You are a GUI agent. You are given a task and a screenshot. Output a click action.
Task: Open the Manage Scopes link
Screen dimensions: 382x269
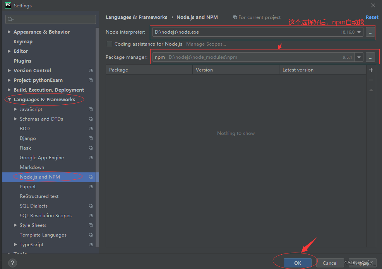pos(206,44)
